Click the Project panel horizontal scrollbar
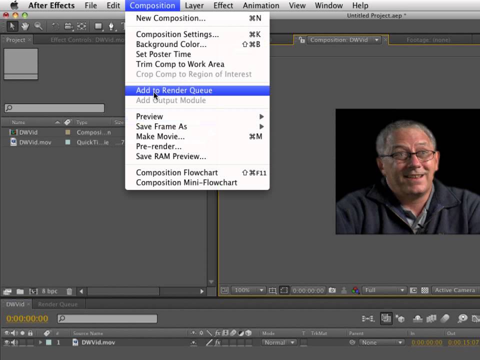 (x=123, y=291)
